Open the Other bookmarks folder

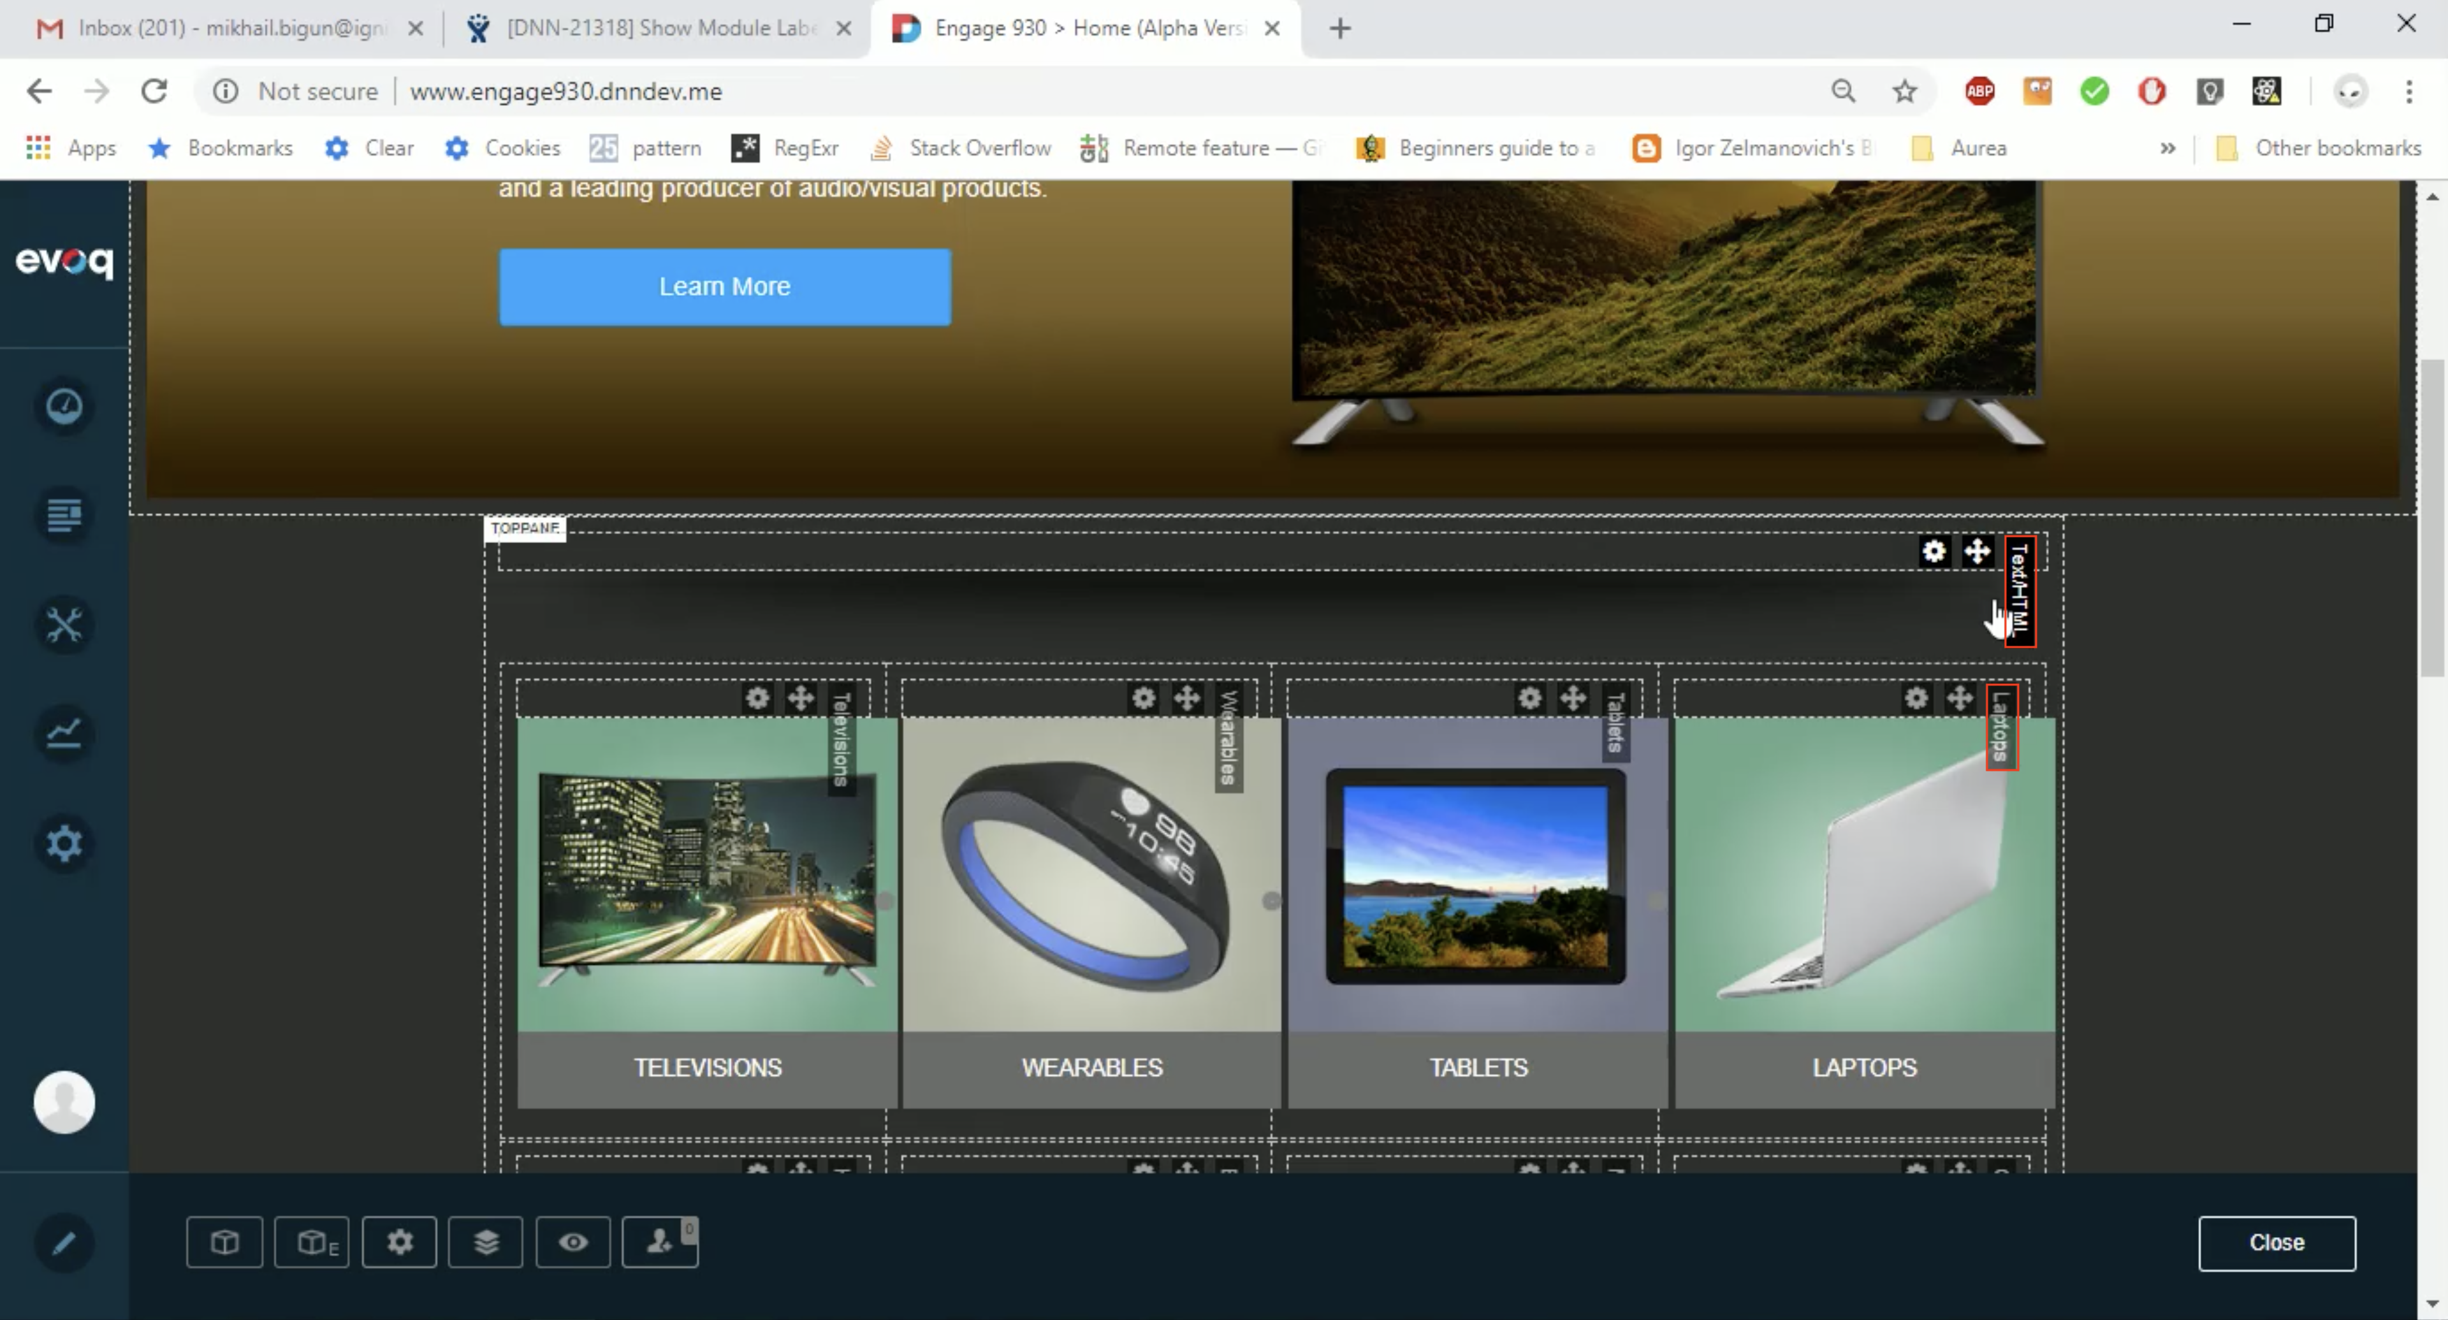2319,149
